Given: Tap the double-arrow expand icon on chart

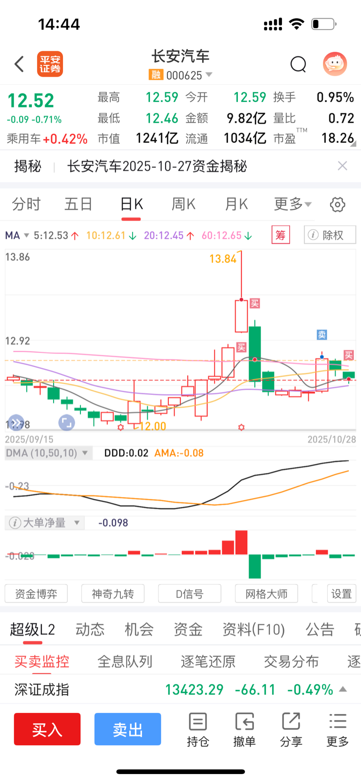Looking at the screenshot, I should 16,423.
